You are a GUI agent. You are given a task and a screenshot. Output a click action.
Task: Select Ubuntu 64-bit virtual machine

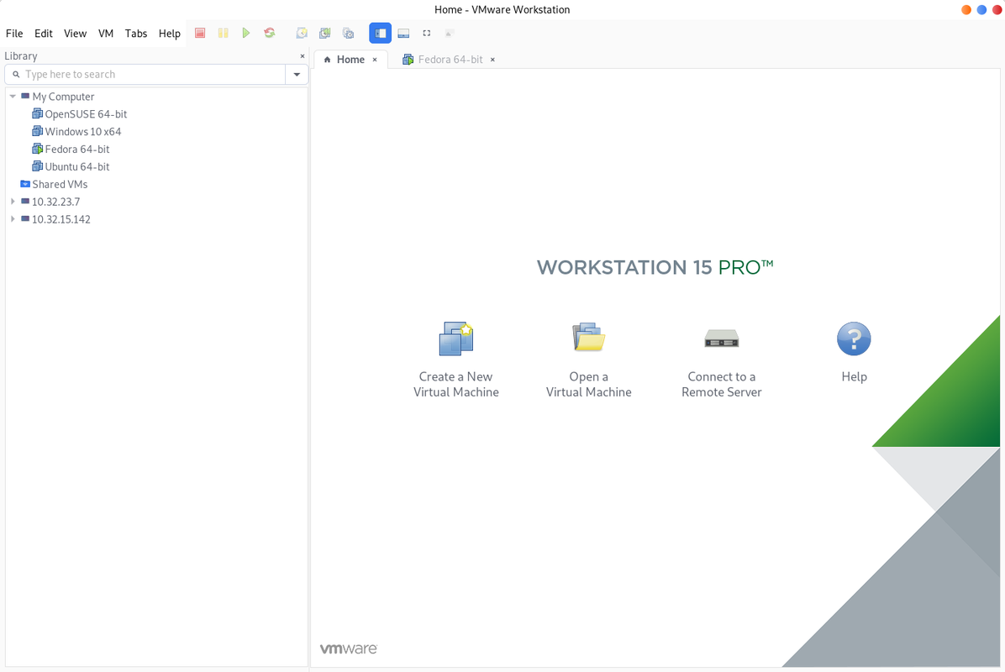[77, 166]
